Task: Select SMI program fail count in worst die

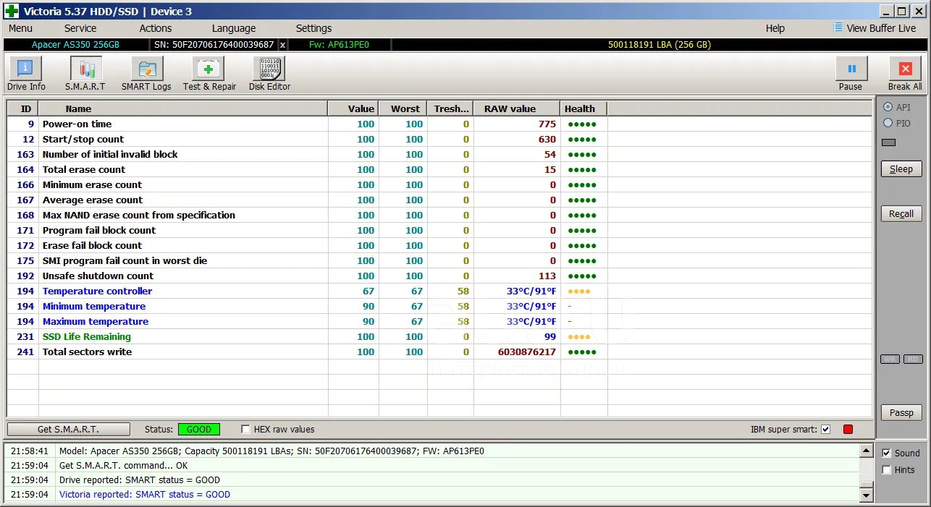Action: pos(439,260)
